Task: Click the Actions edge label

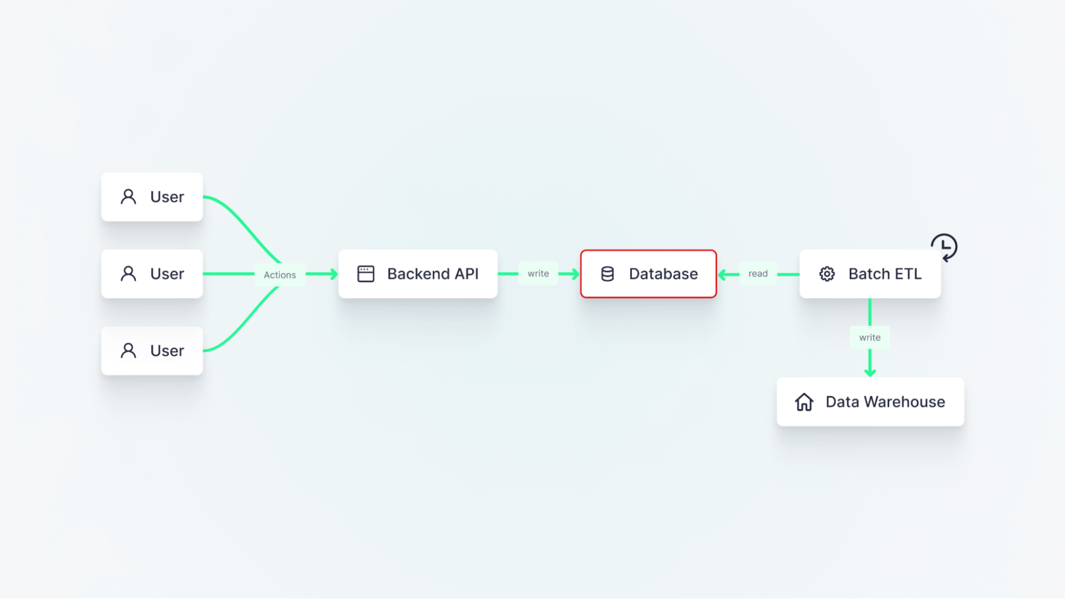Action: point(280,275)
